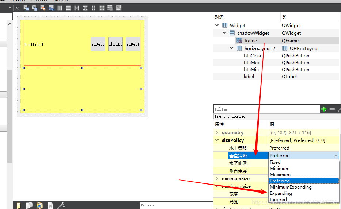The width and height of the screenshot is (341, 209).
Task: Choose Expanding from the policy list
Action: click(x=304, y=193)
